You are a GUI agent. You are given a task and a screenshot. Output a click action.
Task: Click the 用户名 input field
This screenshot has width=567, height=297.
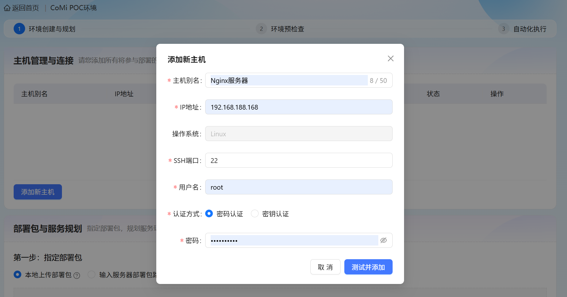[299, 187]
